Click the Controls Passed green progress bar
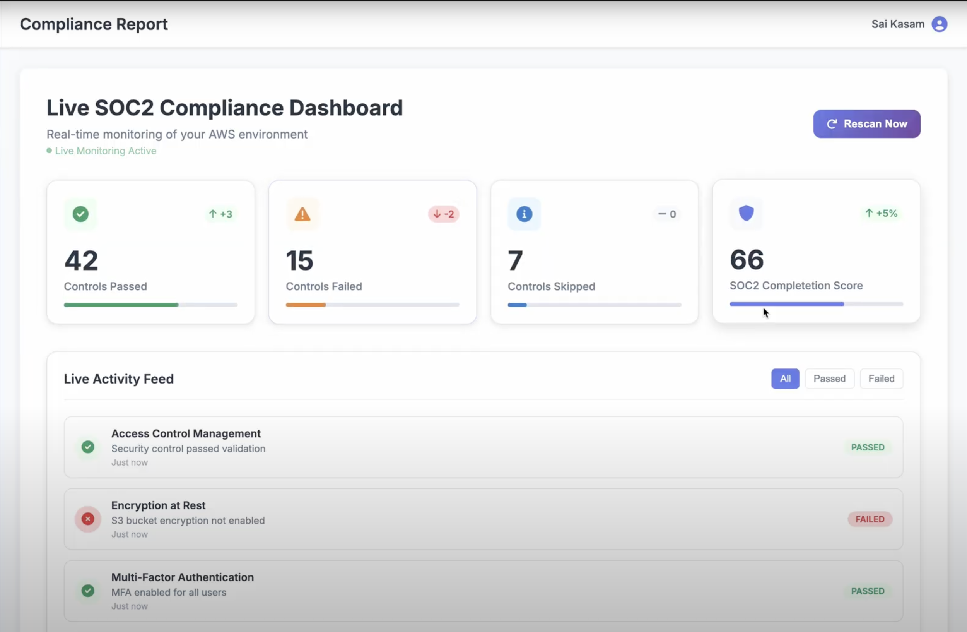 click(121, 305)
